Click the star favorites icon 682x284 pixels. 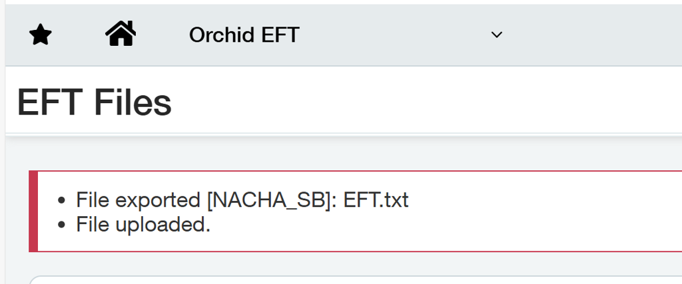click(41, 35)
